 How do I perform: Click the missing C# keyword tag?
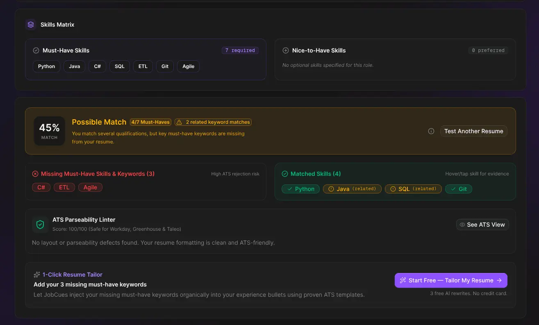[x=41, y=187]
